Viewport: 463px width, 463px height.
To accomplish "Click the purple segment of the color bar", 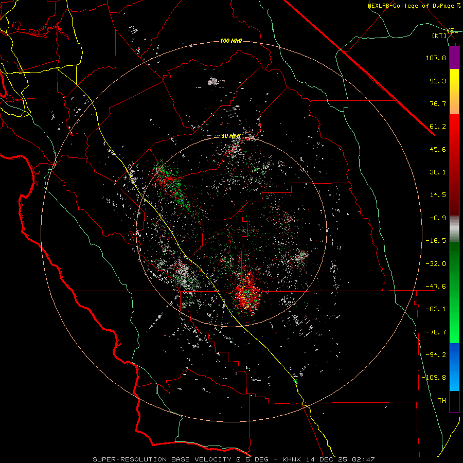I will (x=454, y=57).
